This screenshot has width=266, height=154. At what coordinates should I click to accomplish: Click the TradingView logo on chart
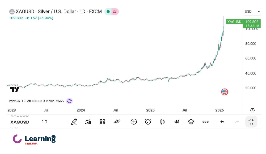pyautogui.click(x=15, y=89)
